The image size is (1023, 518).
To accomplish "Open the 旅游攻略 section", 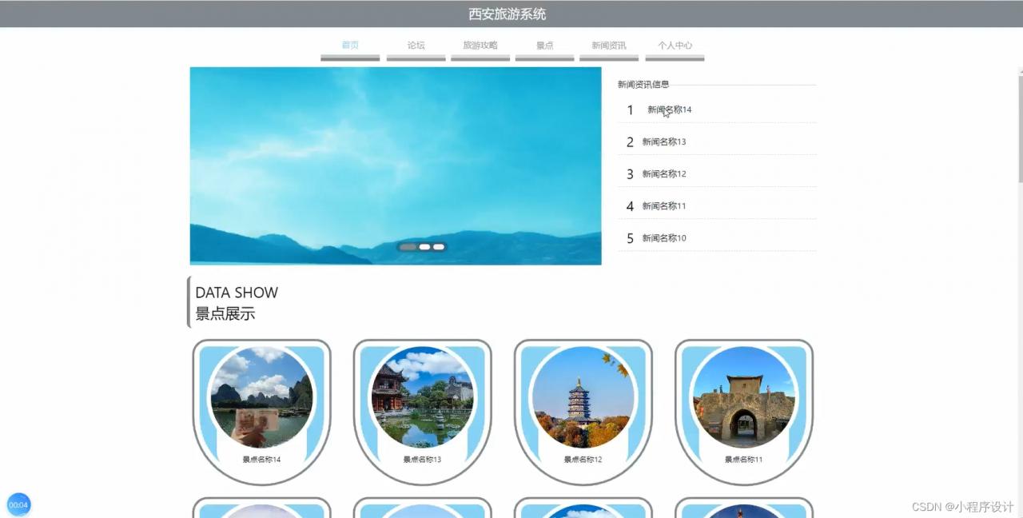I will click(x=480, y=45).
